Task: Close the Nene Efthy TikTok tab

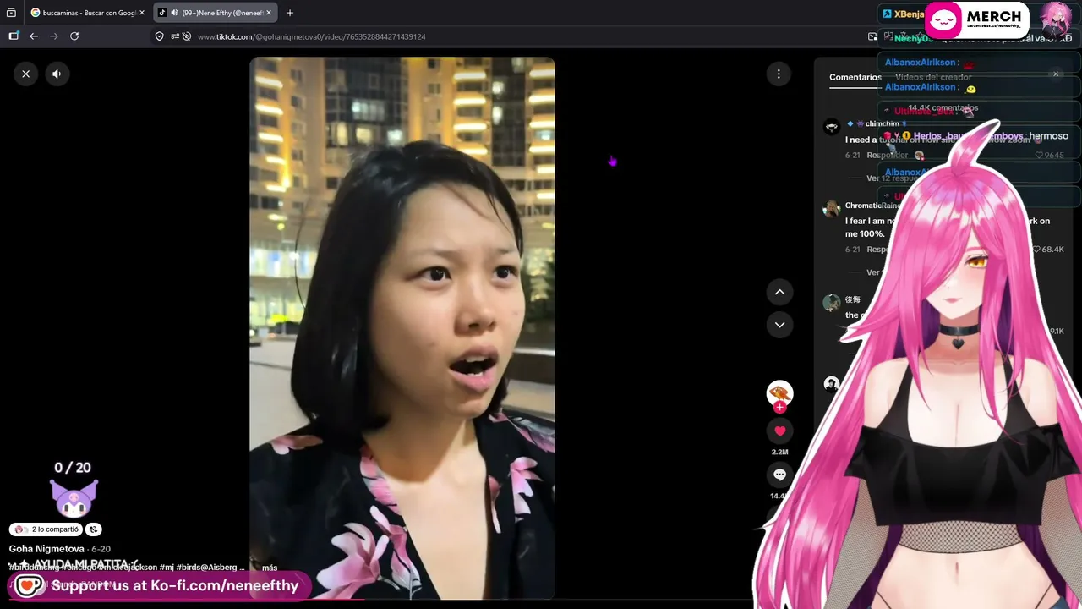Action: pyautogui.click(x=269, y=13)
